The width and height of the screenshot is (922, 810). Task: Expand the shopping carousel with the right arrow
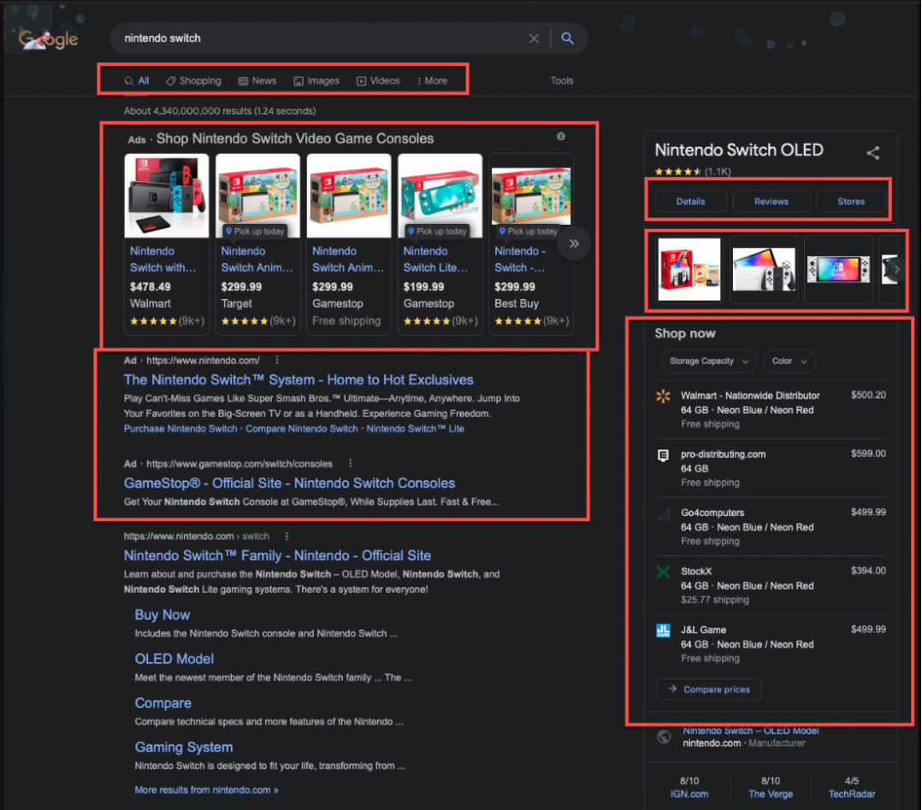point(573,244)
